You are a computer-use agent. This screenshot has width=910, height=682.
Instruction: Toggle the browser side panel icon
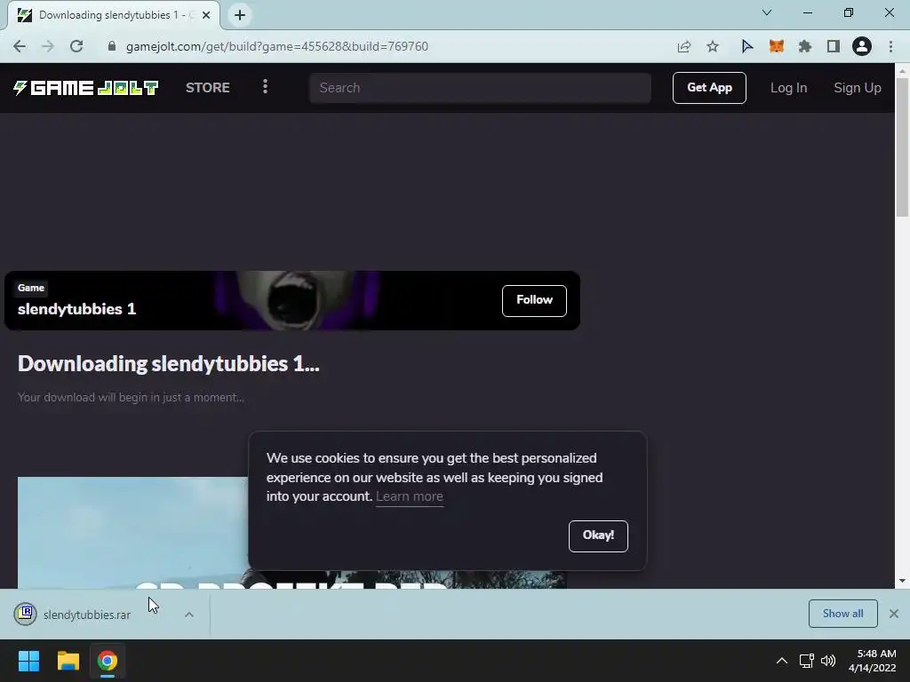tap(834, 46)
